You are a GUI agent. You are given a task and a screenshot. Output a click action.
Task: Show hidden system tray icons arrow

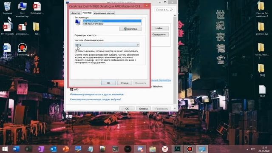click(x=247, y=149)
